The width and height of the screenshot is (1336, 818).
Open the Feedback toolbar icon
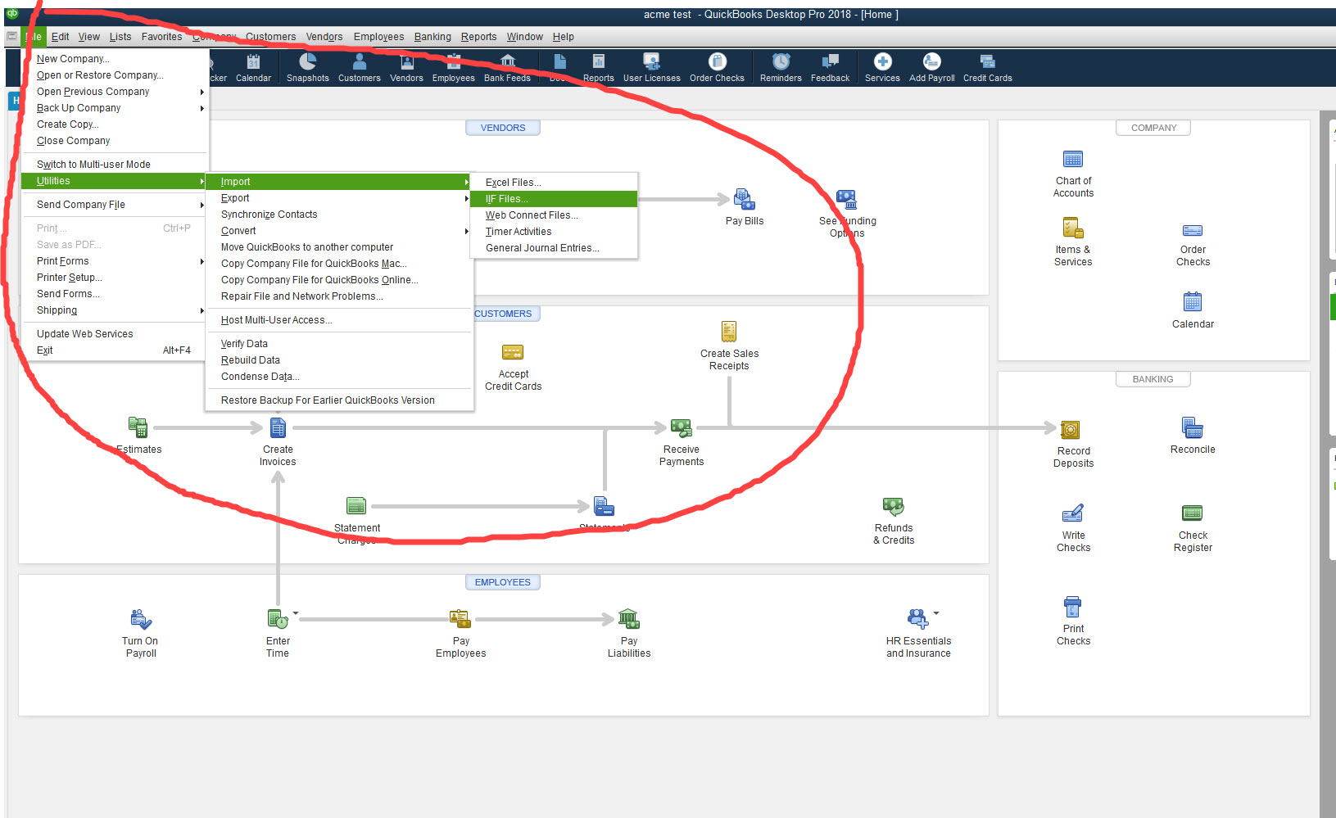tap(830, 68)
